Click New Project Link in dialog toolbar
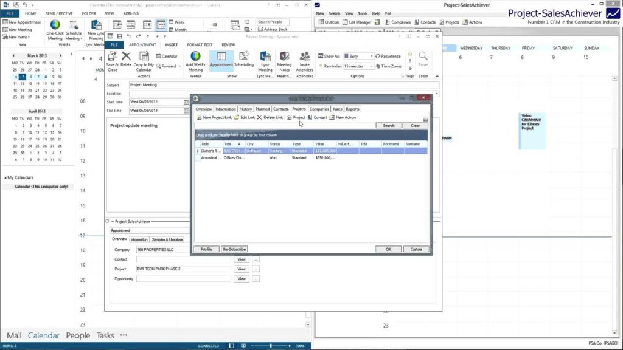The image size is (623, 350). [x=214, y=117]
